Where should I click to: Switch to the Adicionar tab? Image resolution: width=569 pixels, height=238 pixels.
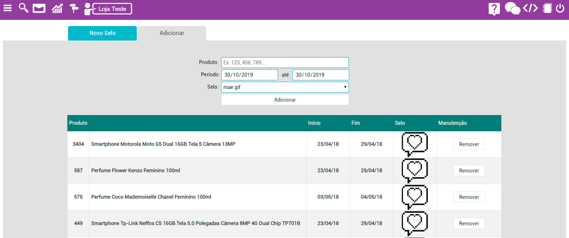click(172, 33)
